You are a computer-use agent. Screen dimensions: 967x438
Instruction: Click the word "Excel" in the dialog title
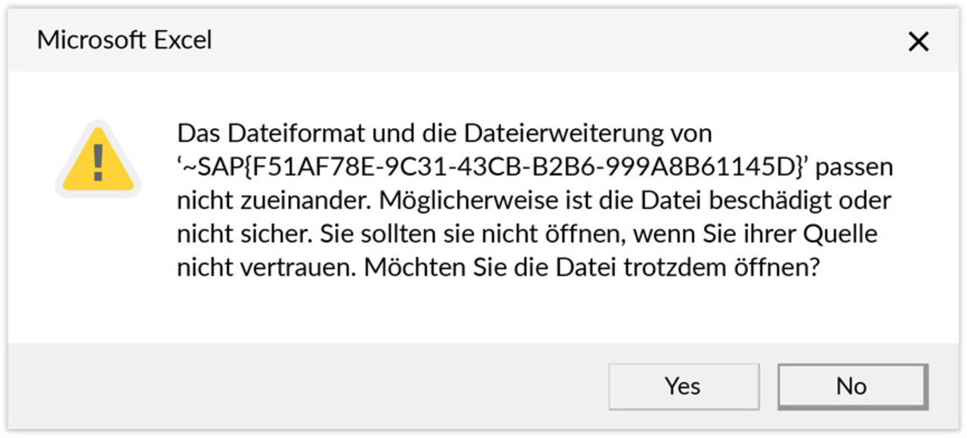[x=183, y=40]
